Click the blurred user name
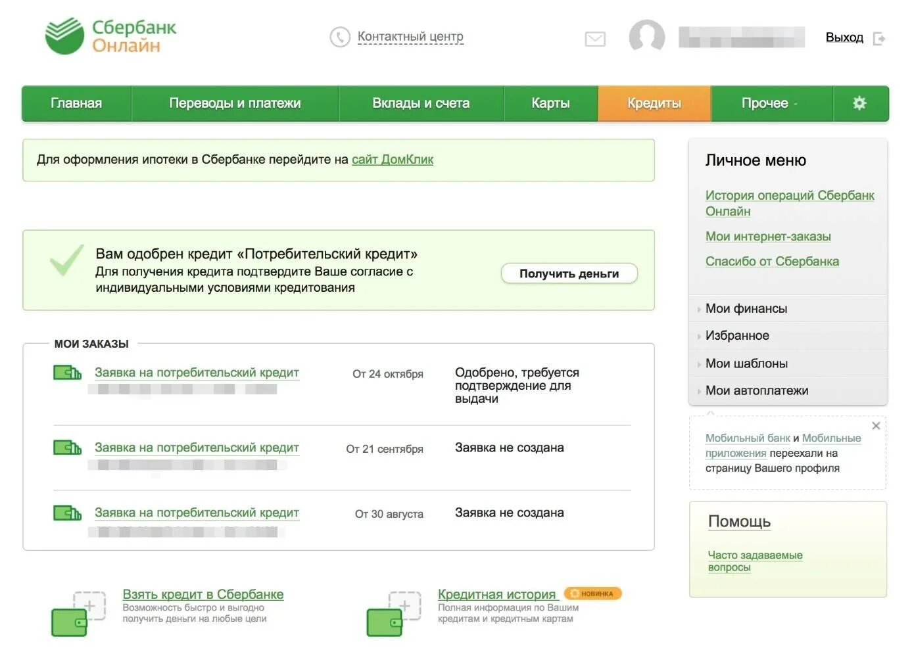Viewport: 912px width, 654px height. [742, 37]
